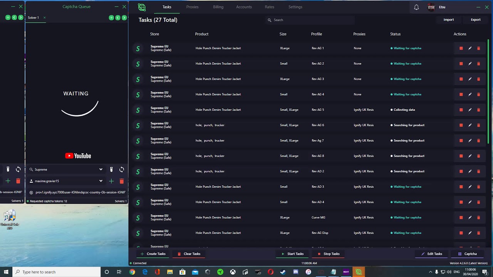Click Create Tasks
Image resolution: width=493 pixels, height=277 pixels.
coord(153,254)
